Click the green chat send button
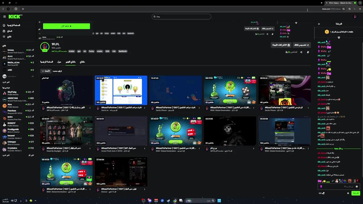 (356, 193)
